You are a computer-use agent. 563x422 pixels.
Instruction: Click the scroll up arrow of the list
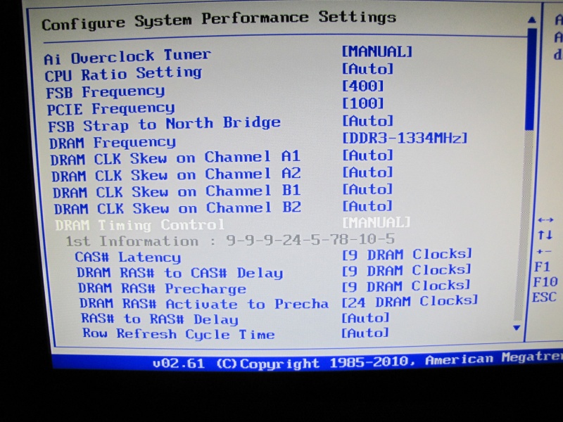tap(532, 20)
